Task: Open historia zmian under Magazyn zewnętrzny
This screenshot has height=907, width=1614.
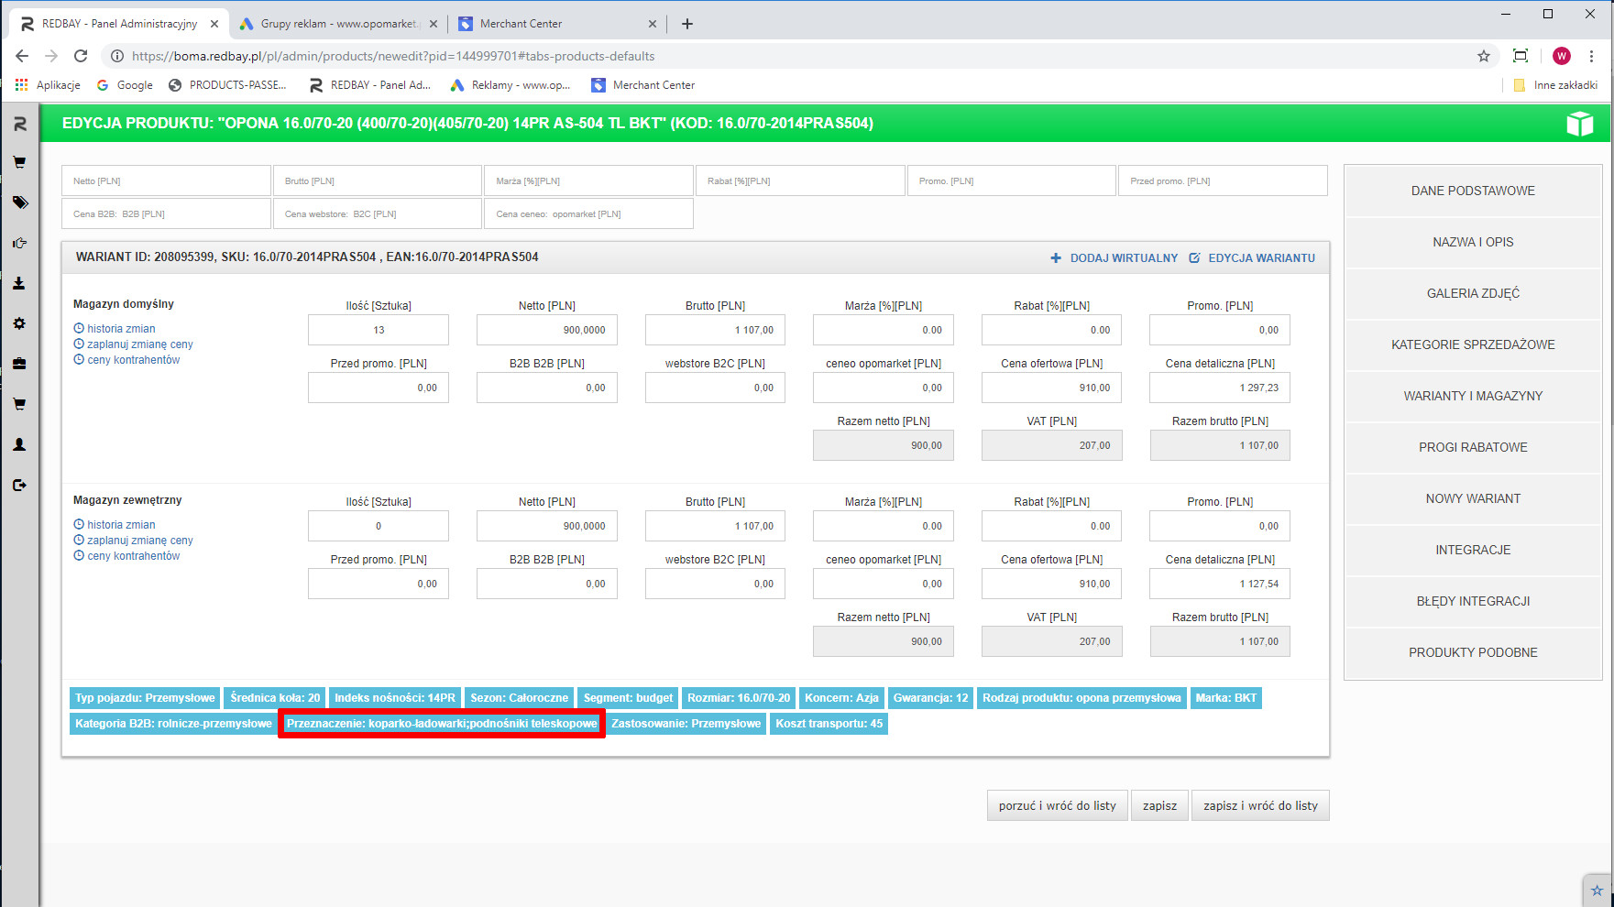Action: tap(121, 525)
